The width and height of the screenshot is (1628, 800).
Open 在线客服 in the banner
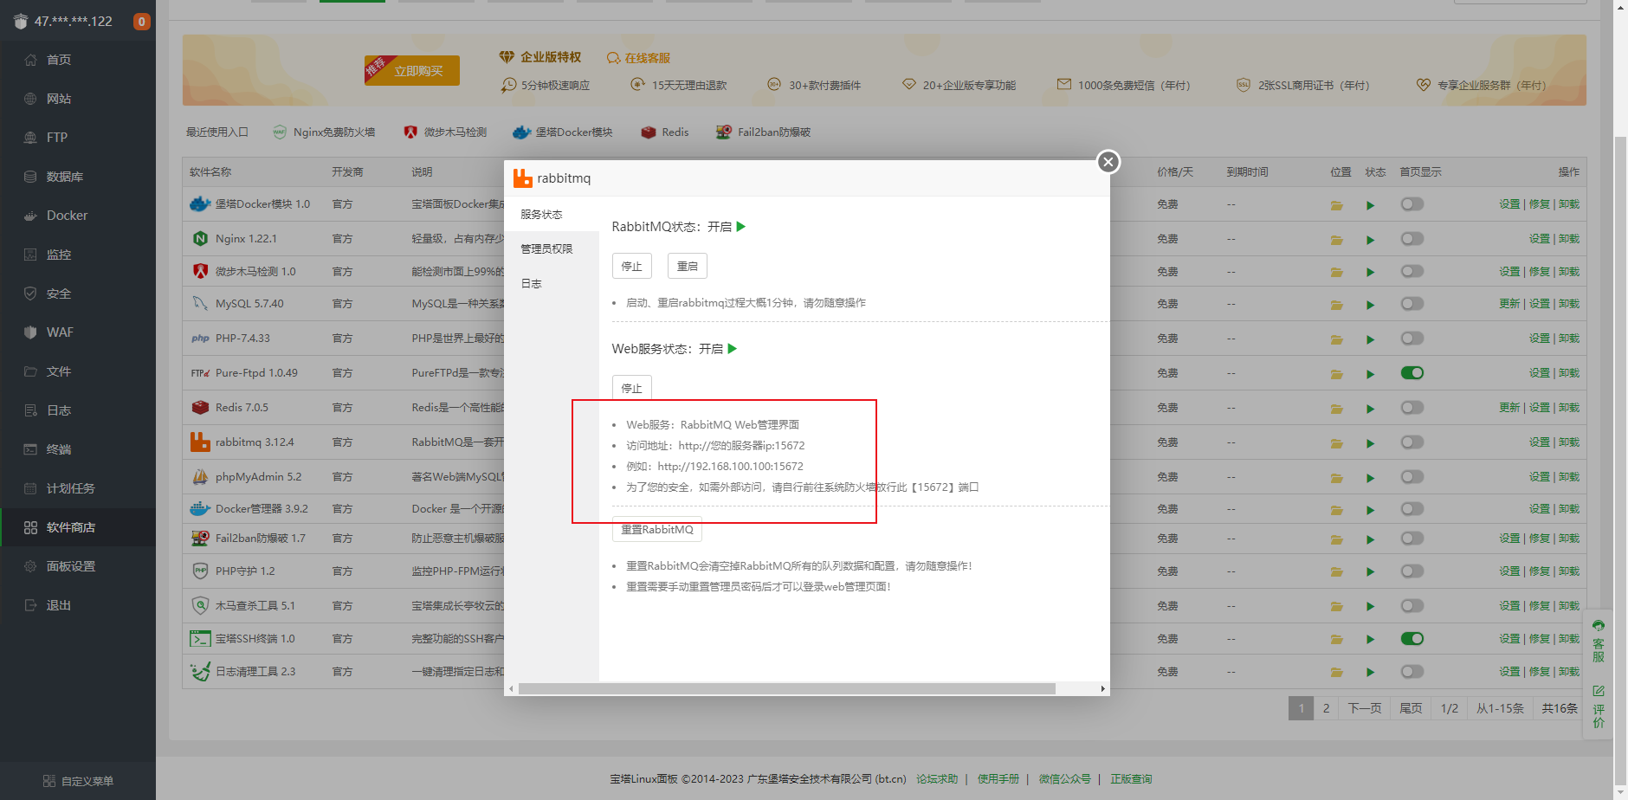click(639, 58)
